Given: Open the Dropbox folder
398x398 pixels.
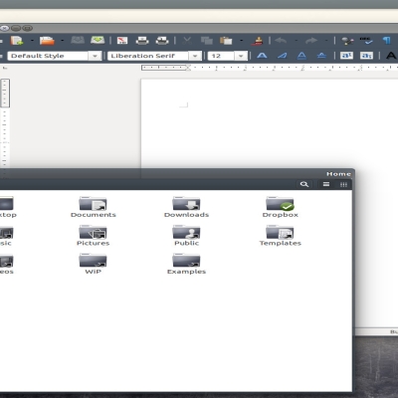Looking at the screenshot, I should 280,207.
